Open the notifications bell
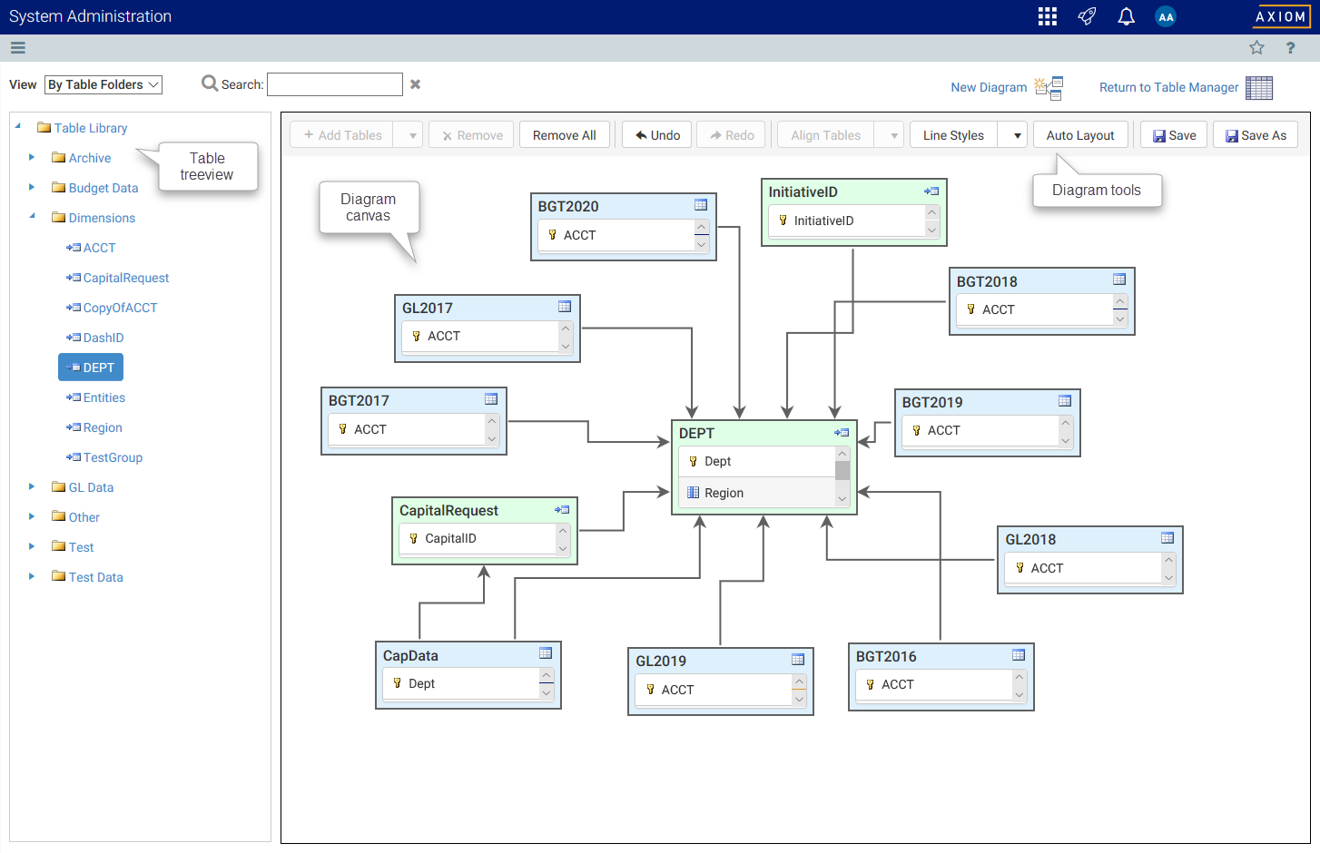1320x853 pixels. [1126, 16]
